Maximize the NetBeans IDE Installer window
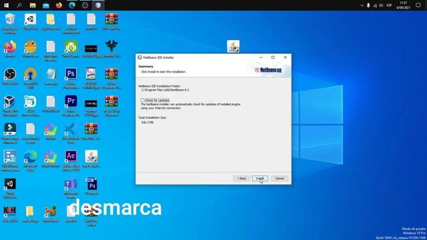This screenshot has height=240, width=427. [x=273, y=57]
